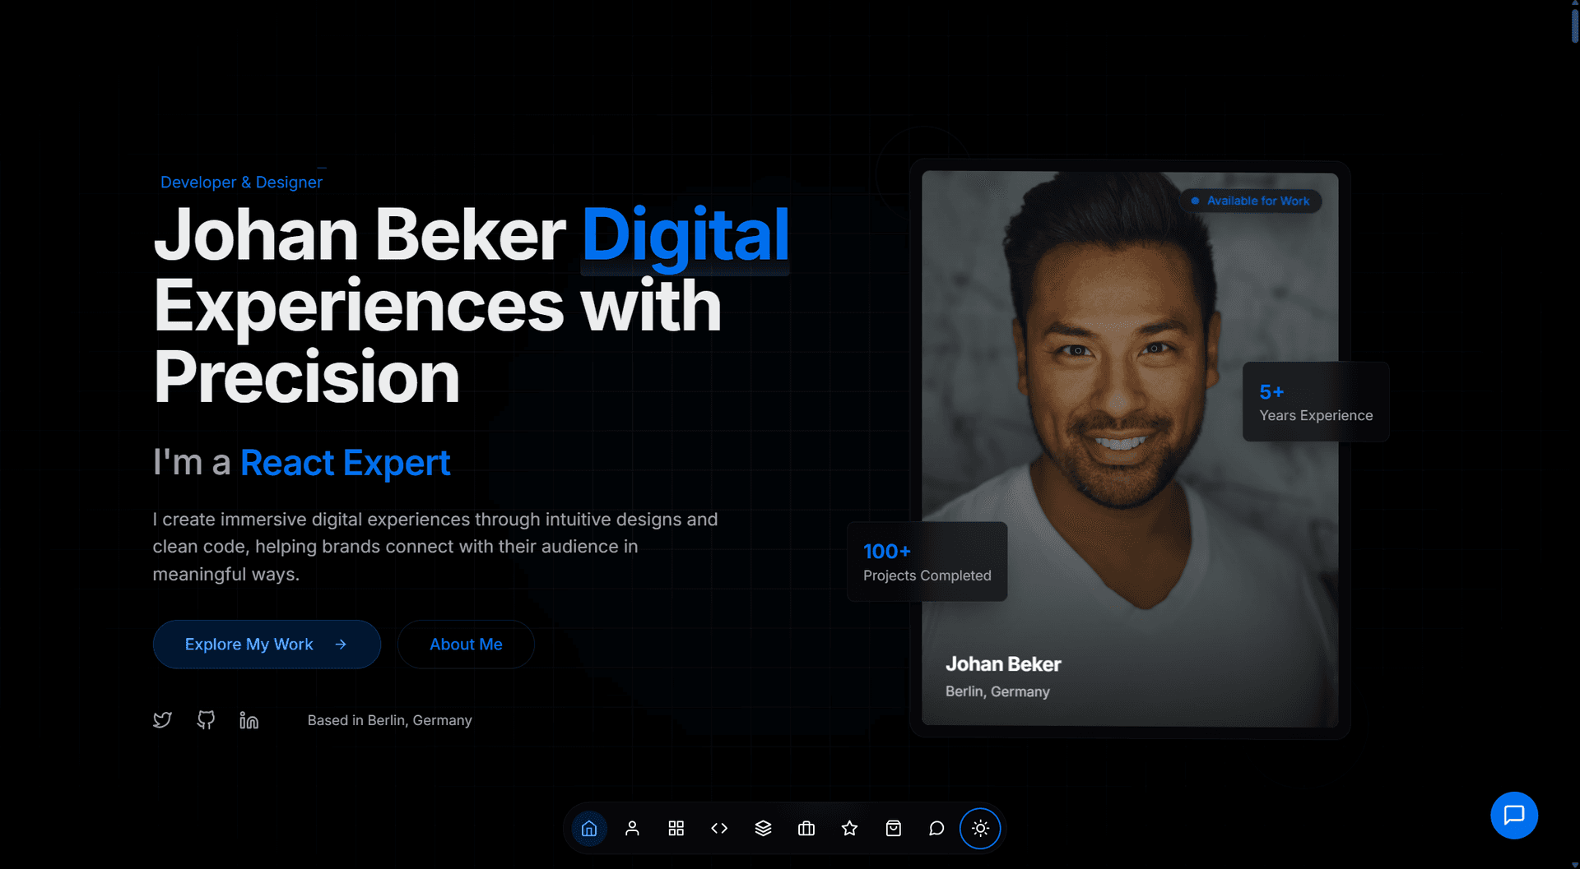This screenshot has height=869, width=1580.
Task: Visit the LinkedIn profile icon
Action: (249, 720)
